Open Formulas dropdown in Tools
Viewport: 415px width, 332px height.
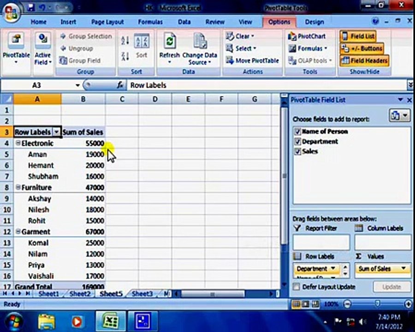[308, 48]
